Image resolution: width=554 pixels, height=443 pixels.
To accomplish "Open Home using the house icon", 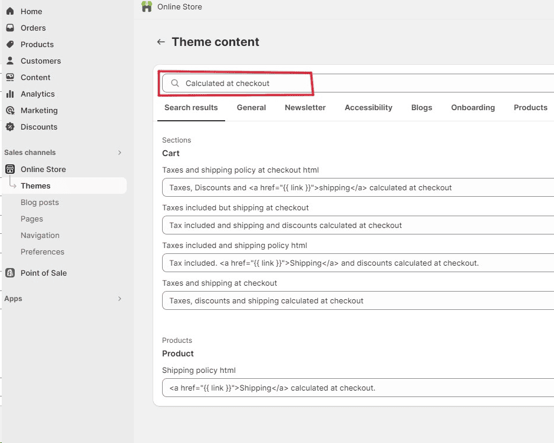I will [x=9, y=11].
